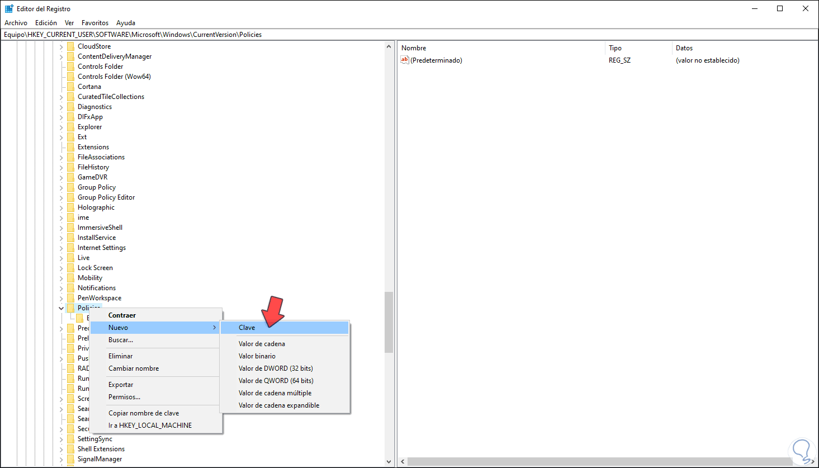Image resolution: width=819 pixels, height=468 pixels.
Task: Expand the Internet Settings key
Action: pos(61,248)
